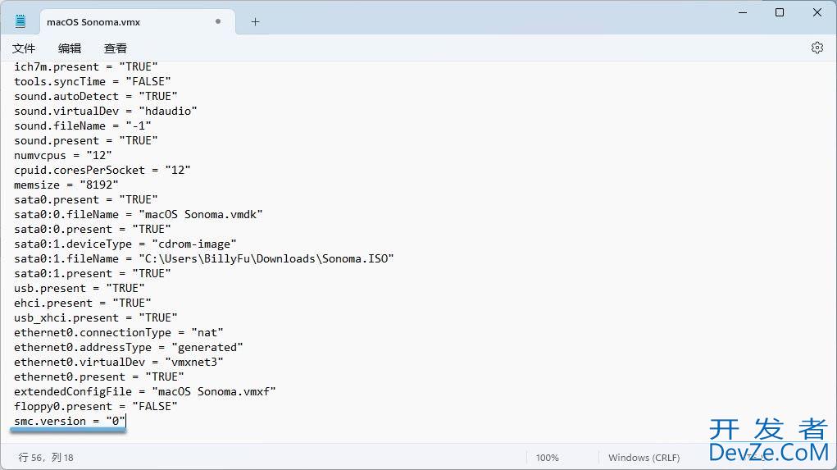Click the line ethernet0.present = "TRUE"
Screen dimensions: 837x470
point(99,377)
